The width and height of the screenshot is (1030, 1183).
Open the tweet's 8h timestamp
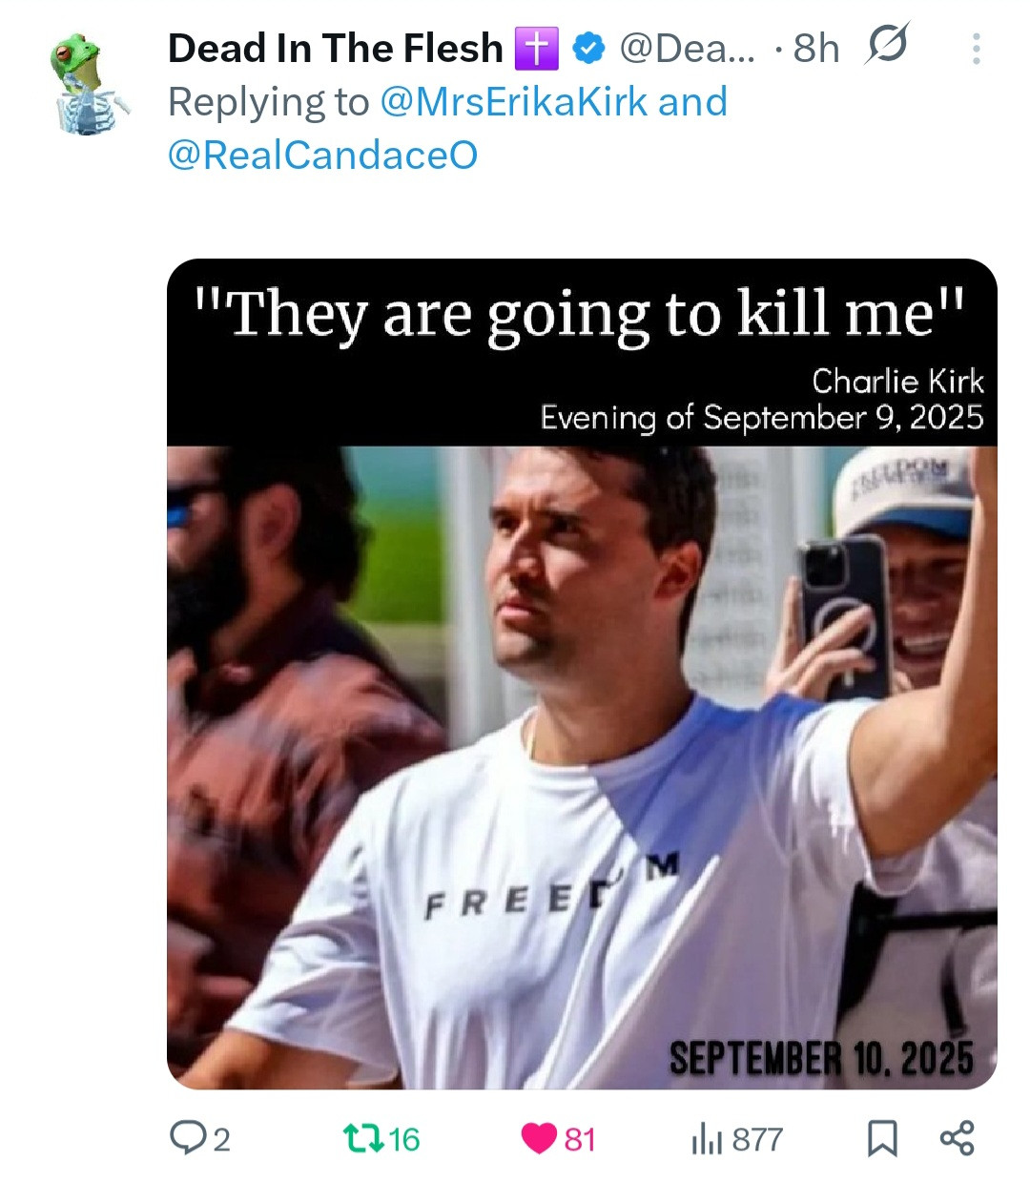[x=816, y=48]
